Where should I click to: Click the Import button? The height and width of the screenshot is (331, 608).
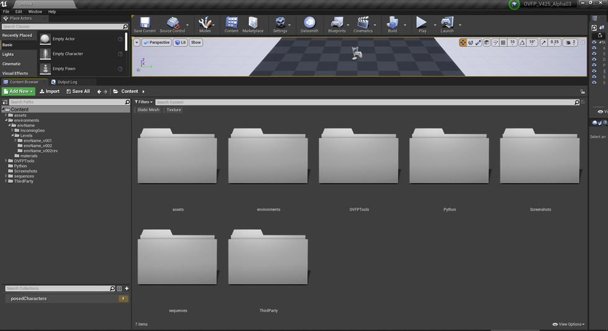point(50,91)
